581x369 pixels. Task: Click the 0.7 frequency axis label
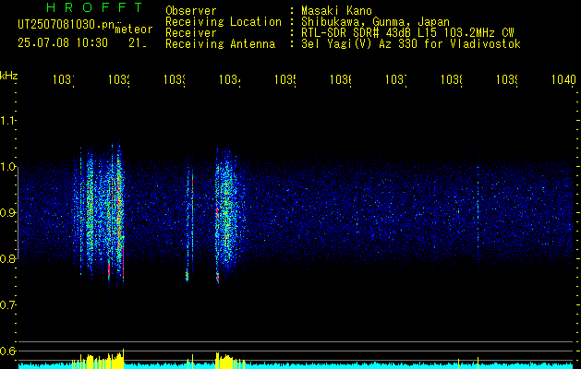(x=7, y=305)
